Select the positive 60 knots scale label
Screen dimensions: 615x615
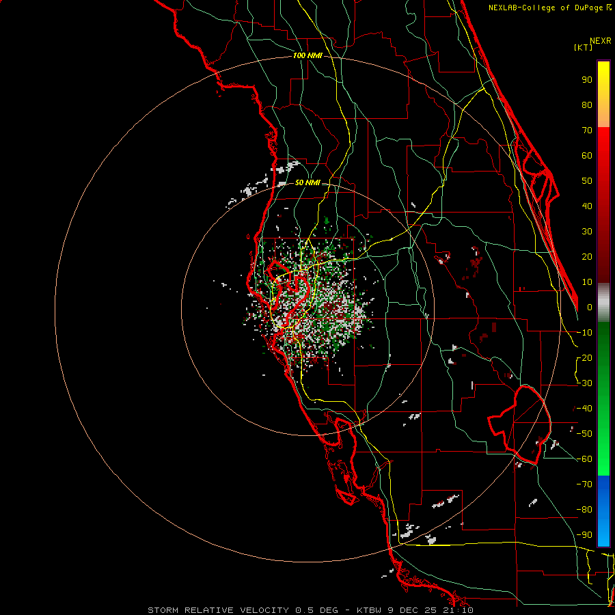[x=587, y=156]
